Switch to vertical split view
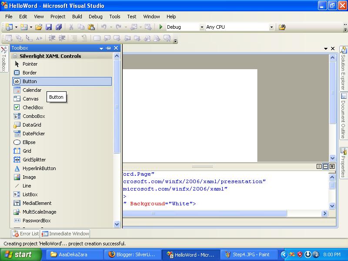348x261 pixels. click(319, 167)
